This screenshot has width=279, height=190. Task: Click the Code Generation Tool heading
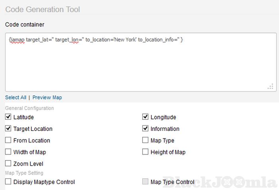tap(42, 9)
